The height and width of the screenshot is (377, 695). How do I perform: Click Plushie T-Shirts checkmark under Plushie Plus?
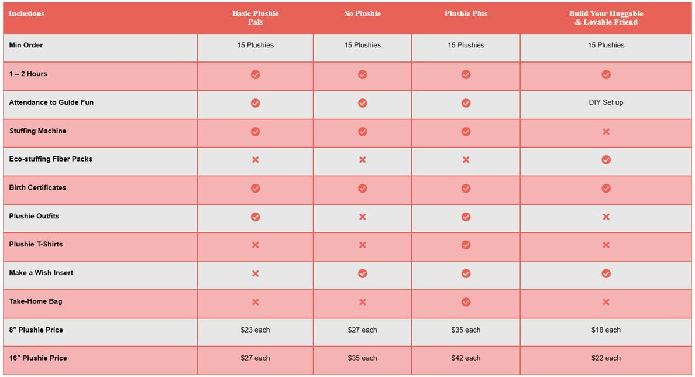coord(466,245)
